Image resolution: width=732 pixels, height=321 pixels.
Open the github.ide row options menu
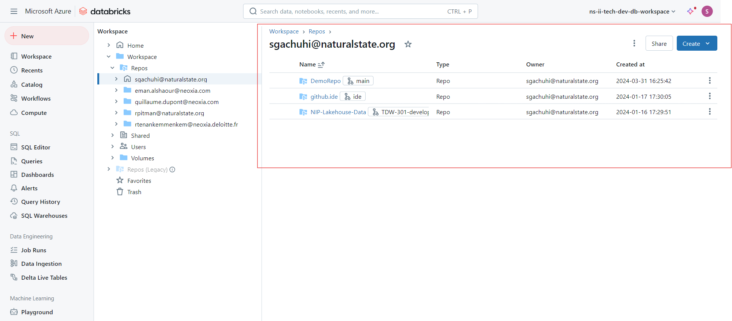point(710,96)
